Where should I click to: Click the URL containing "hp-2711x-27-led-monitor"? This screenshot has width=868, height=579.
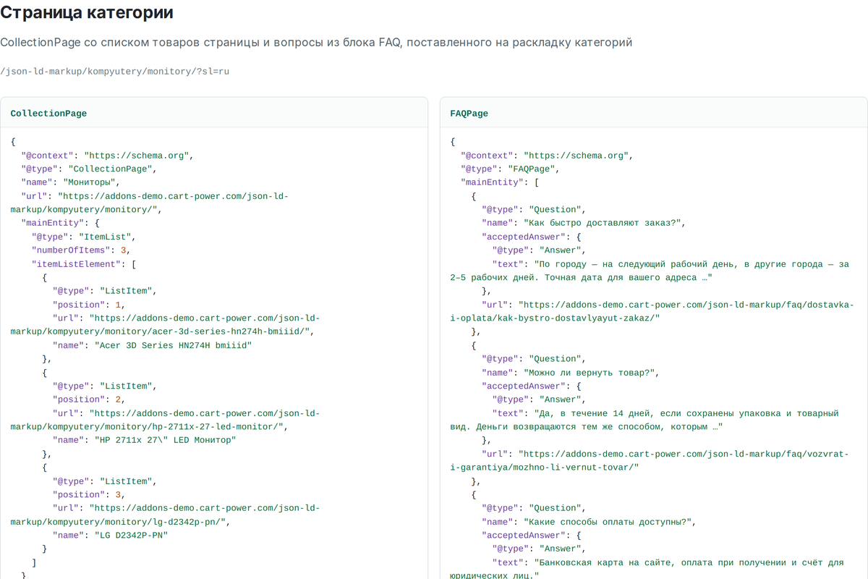coord(165,420)
